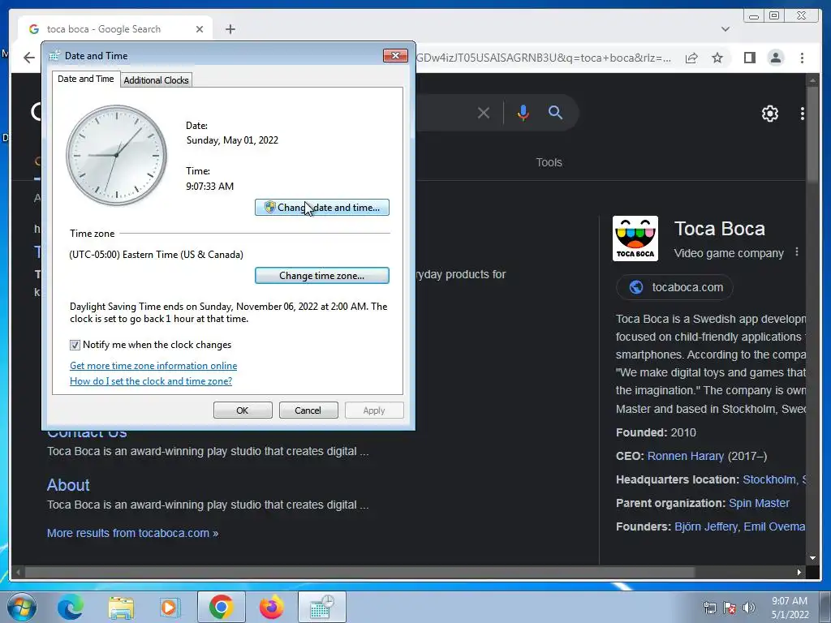This screenshot has width=831, height=623.
Task: Click Chrome back arrow
Action: point(29,58)
